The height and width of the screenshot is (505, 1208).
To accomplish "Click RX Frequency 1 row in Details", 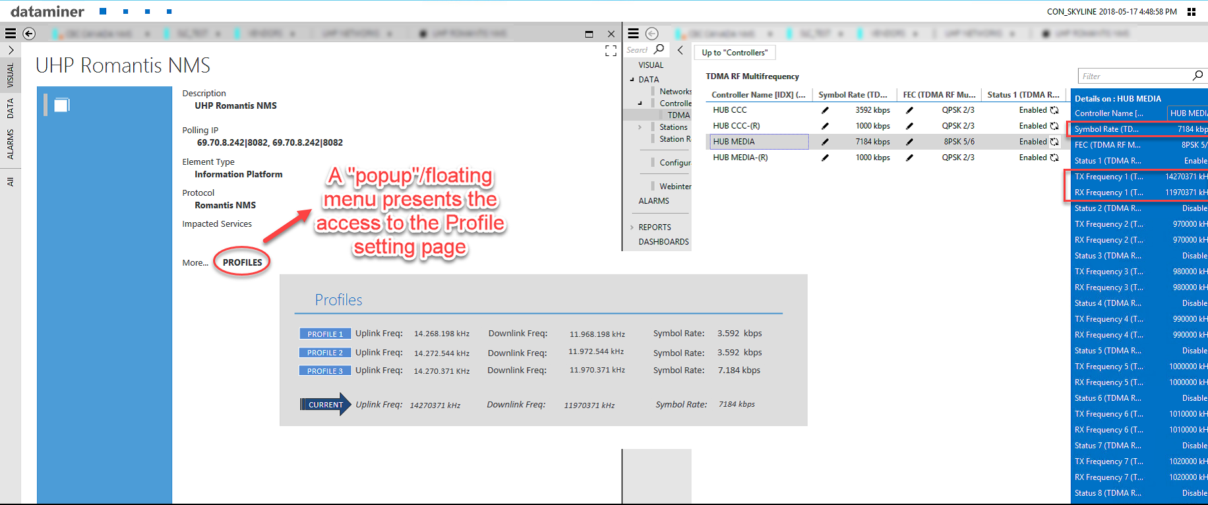I will [1139, 193].
